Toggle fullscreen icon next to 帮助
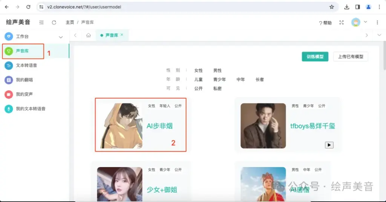 tap(342, 23)
